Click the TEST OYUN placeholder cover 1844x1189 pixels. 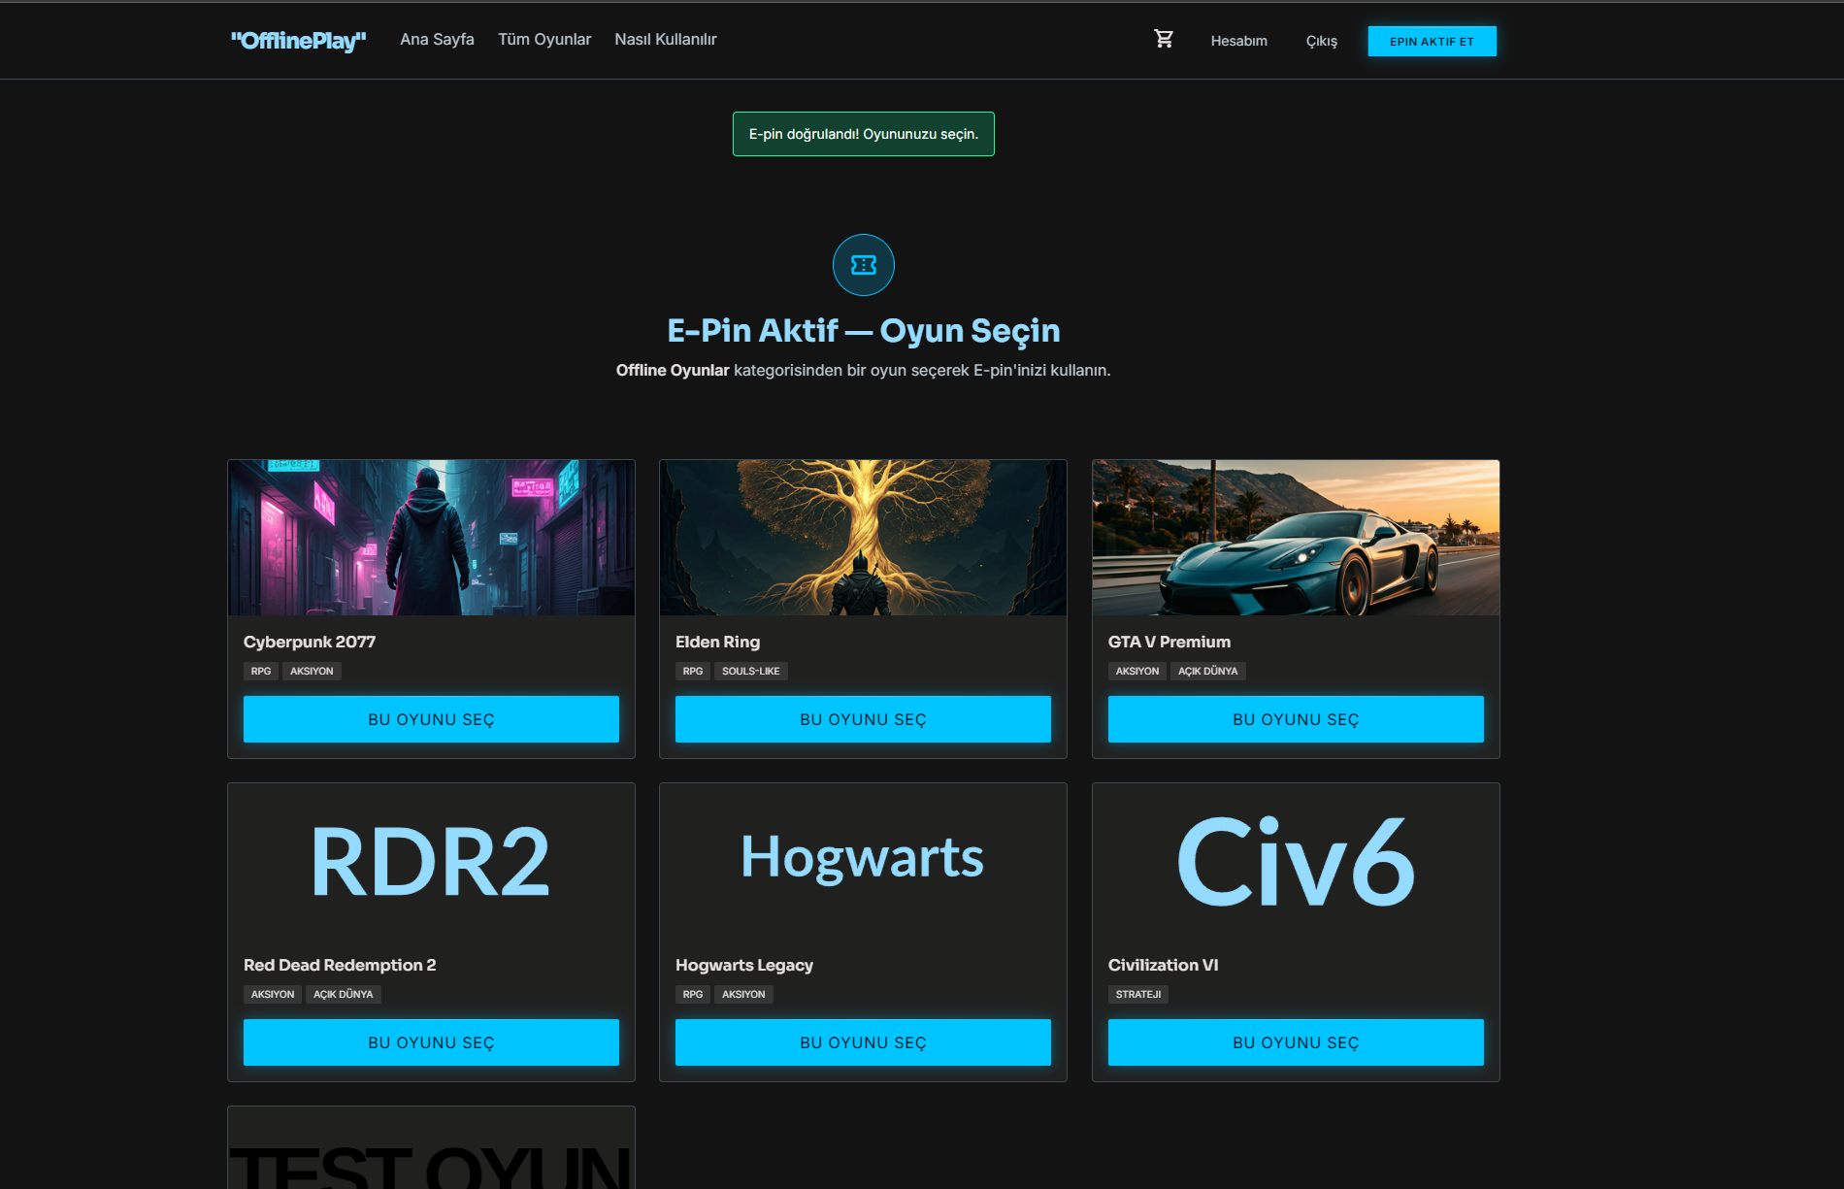point(431,1148)
